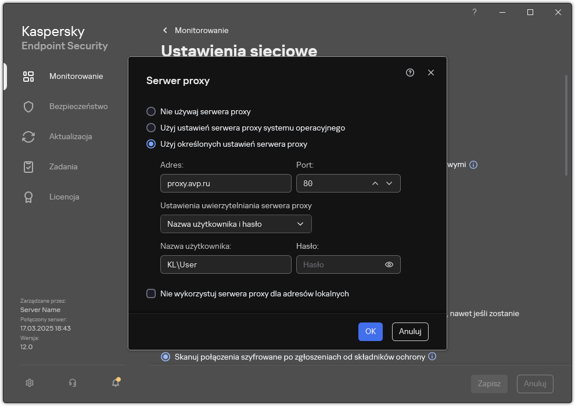Click the headset support icon
575x406 pixels.
(x=72, y=383)
